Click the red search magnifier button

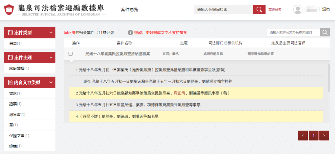(x=259, y=10)
